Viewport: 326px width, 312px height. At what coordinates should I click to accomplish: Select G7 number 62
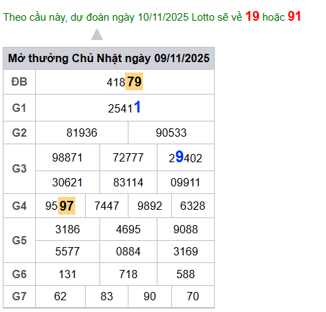click(60, 296)
